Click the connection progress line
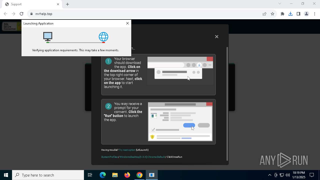The height and width of the screenshot is (180, 320). (x=76, y=42)
